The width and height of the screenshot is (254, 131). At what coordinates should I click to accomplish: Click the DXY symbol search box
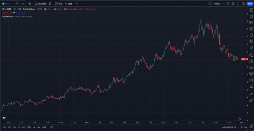pyautogui.click(x=7, y=3)
